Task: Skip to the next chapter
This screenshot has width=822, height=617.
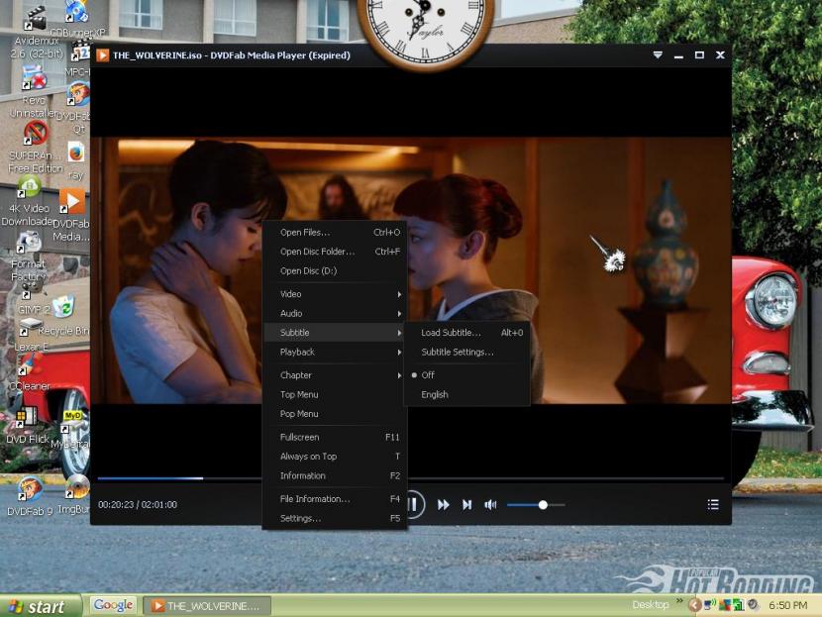Action: click(466, 505)
